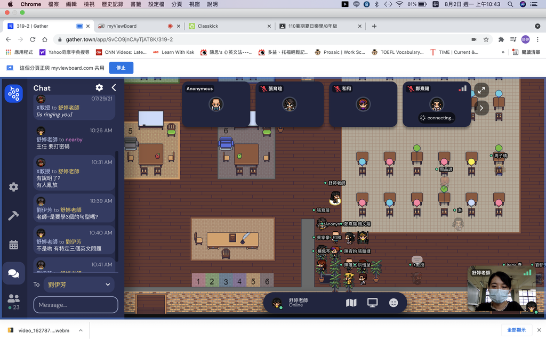Open the build hammer tool
This screenshot has width=546, height=341.
[x=13, y=216]
